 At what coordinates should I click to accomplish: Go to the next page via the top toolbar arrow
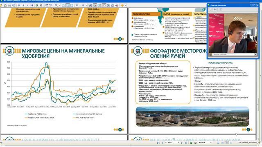27,5
